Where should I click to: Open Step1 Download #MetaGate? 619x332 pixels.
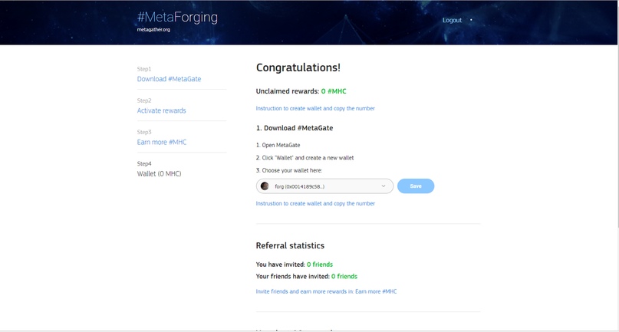pyautogui.click(x=169, y=79)
